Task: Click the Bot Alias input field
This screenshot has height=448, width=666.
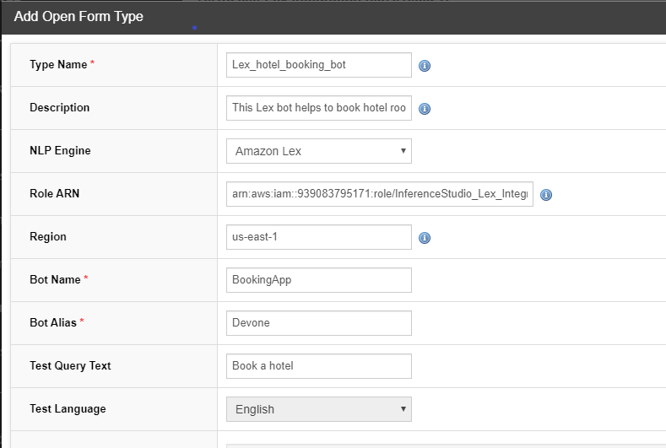Action: pyautogui.click(x=319, y=323)
